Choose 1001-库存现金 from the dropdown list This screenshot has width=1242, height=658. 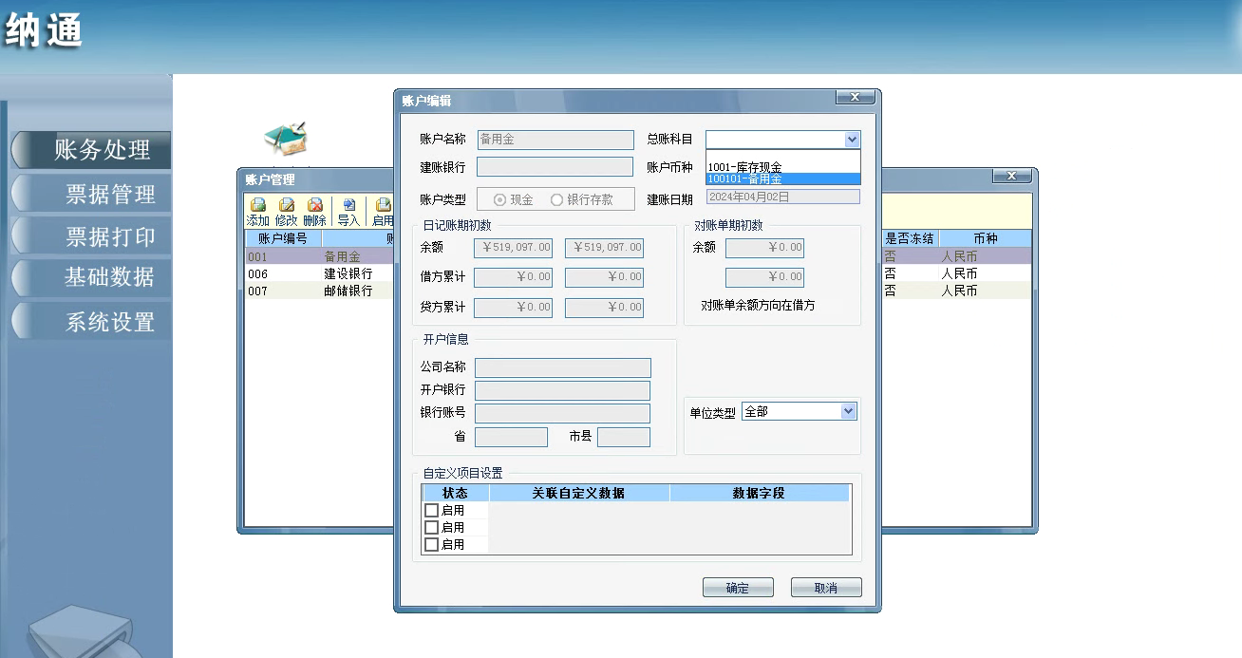[745, 167]
